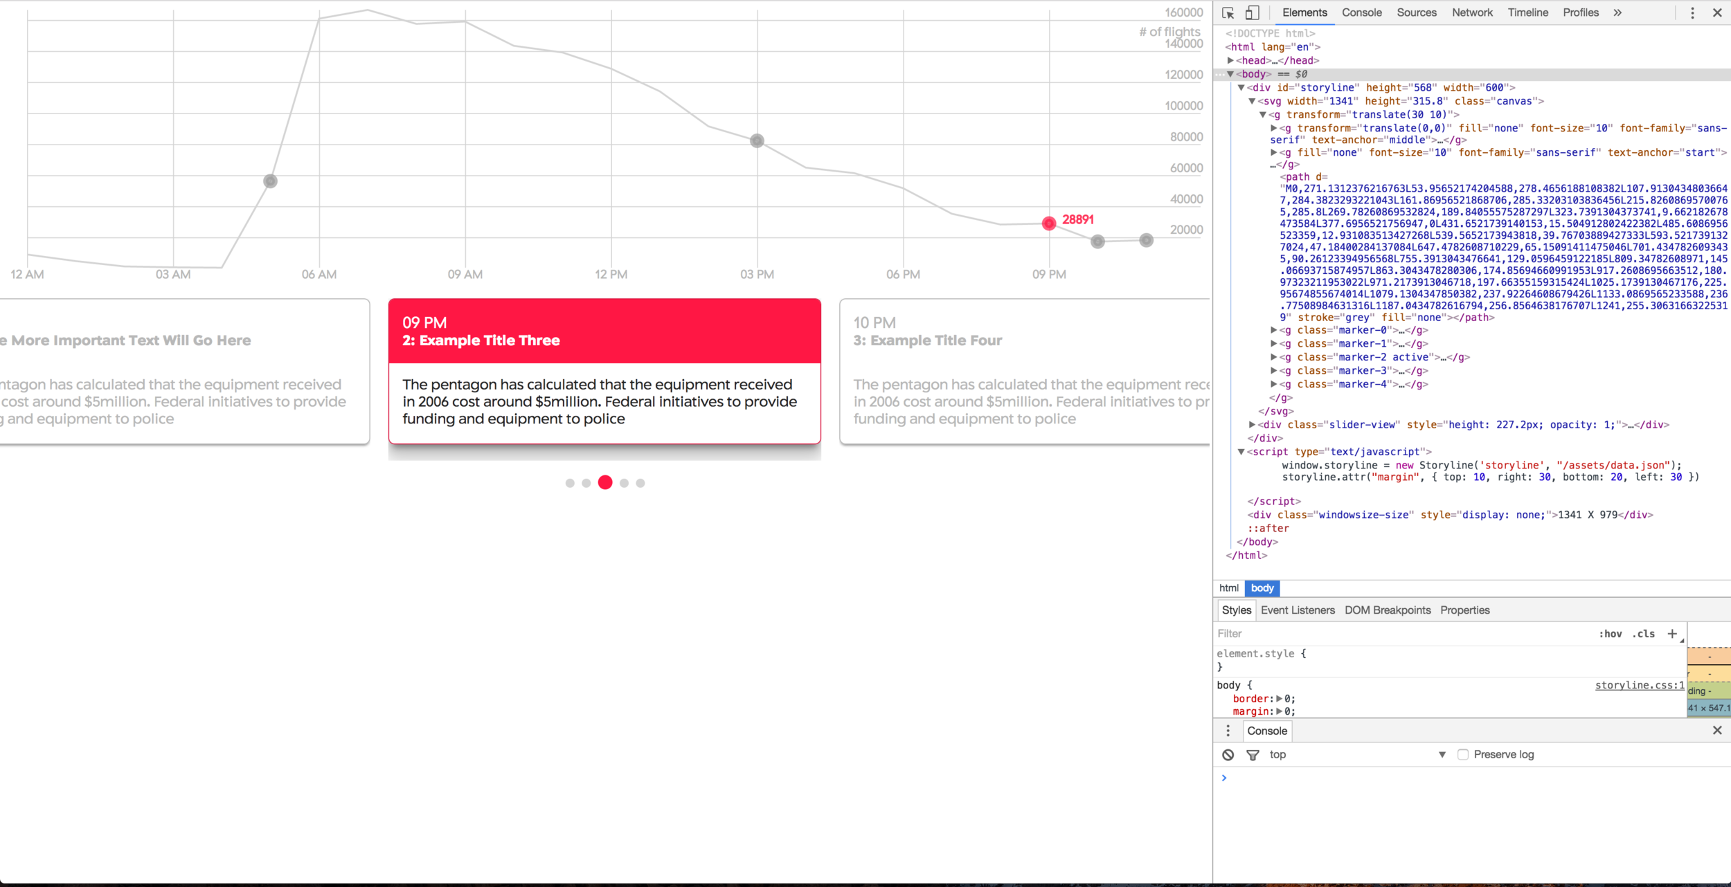Open DevTools three-dot customize menu
Screen dimensions: 1731x887
(1692, 13)
